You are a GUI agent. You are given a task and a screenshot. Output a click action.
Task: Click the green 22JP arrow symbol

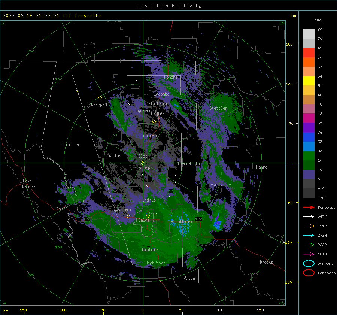309,245
